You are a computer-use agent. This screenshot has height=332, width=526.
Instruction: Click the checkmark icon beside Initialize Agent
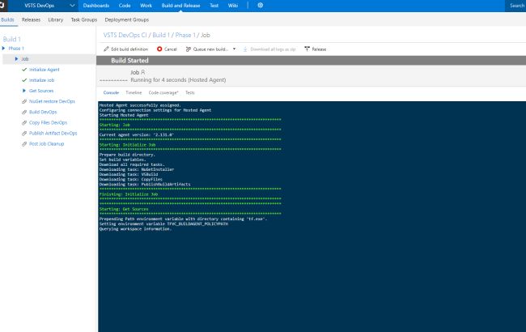click(24, 70)
